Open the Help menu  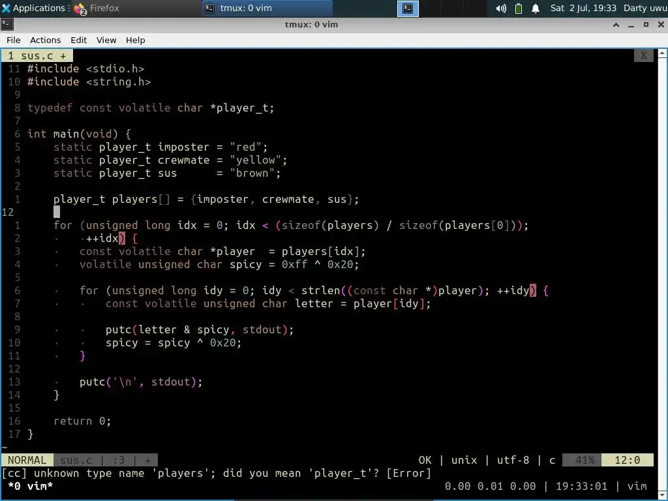pyautogui.click(x=136, y=40)
